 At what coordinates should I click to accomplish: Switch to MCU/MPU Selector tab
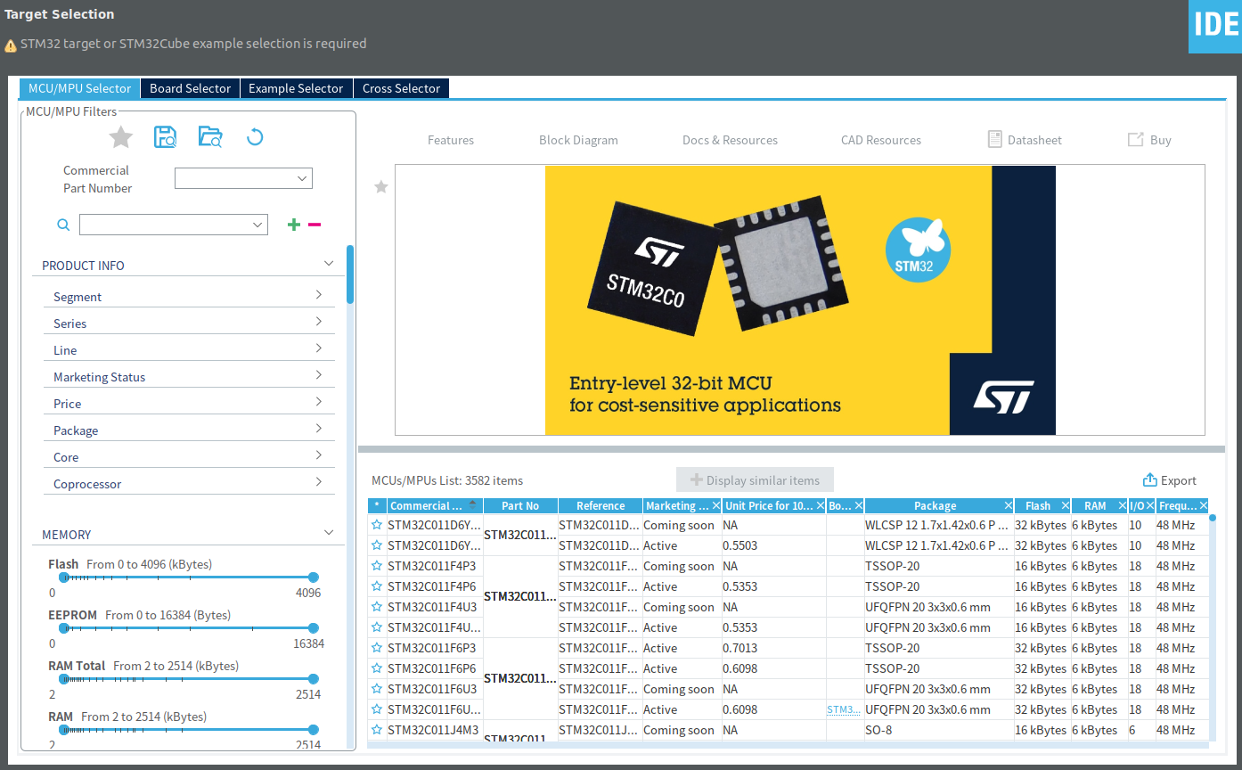click(80, 88)
